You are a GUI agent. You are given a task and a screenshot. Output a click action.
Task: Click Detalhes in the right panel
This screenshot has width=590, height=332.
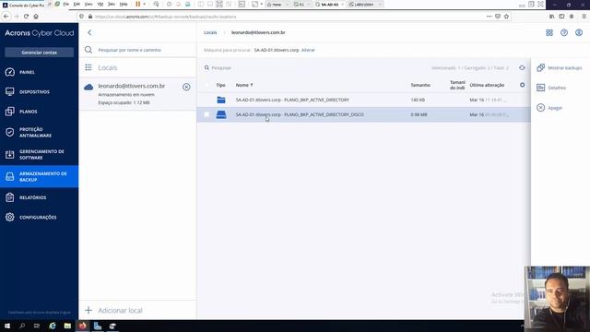[x=551, y=88]
